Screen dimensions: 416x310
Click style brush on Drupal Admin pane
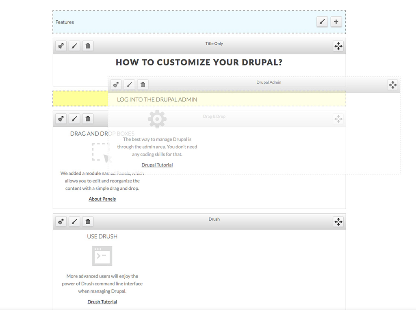click(129, 85)
